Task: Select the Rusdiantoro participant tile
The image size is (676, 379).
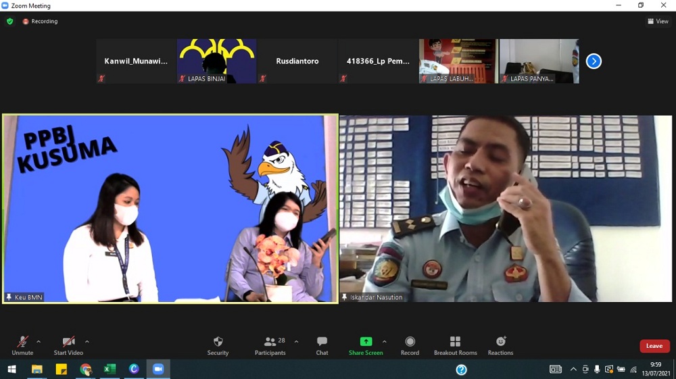Action: tap(297, 61)
